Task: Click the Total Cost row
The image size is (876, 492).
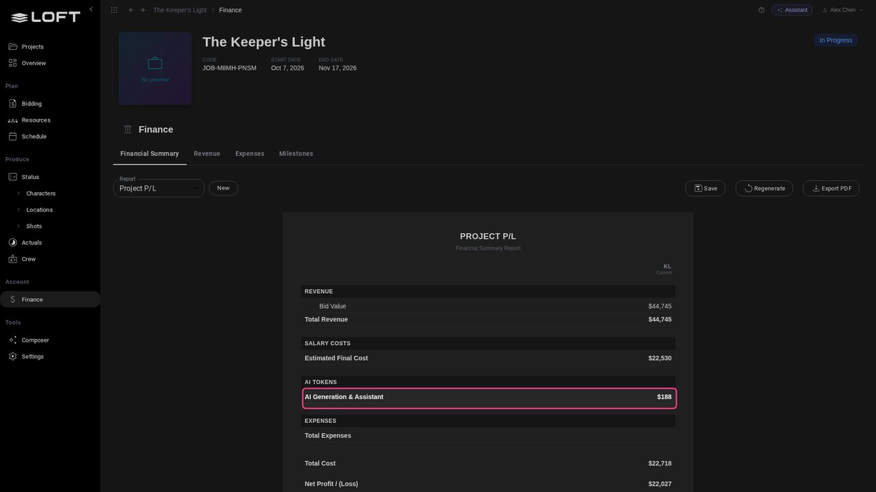Action: coord(488,463)
